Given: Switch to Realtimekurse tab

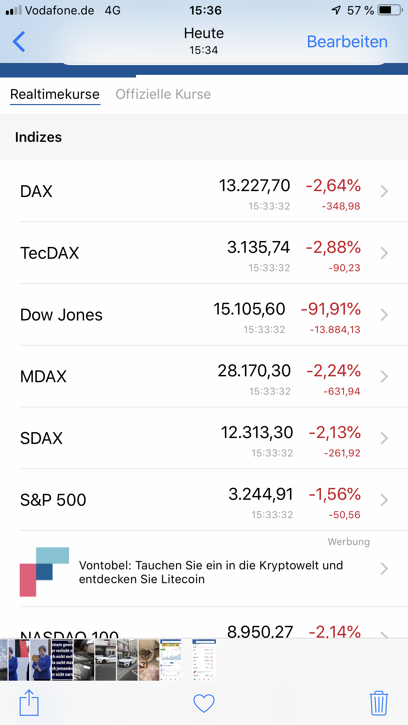Looking at the screenshot, I should tap(55, 95).
